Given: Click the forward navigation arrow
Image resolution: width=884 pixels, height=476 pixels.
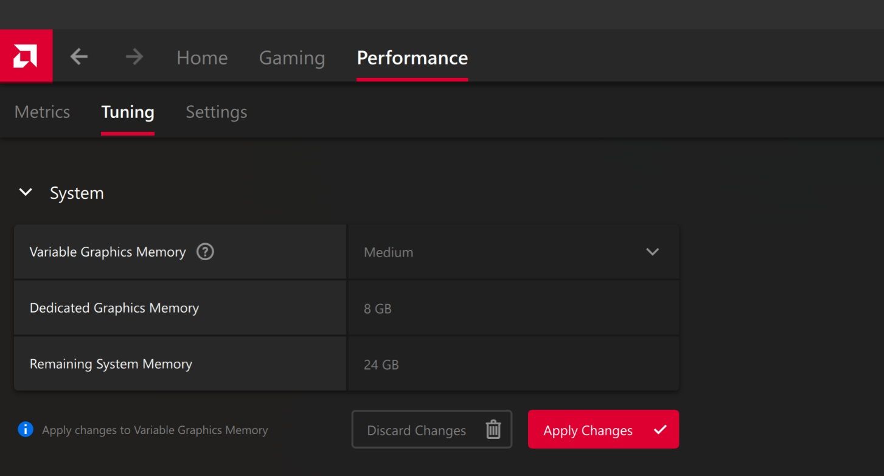Looking at the screenshot, I should click(x=133, y=56).
